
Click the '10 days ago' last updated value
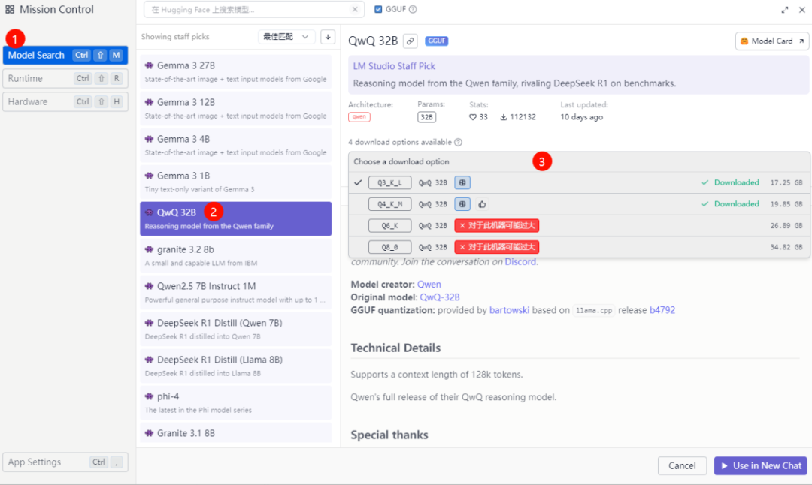581,117
